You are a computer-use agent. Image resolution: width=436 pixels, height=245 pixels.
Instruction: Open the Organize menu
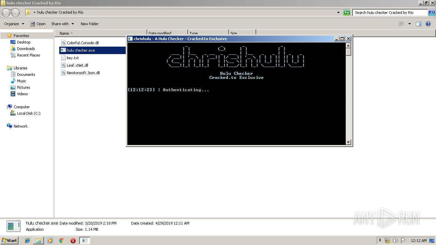[14, 24]
